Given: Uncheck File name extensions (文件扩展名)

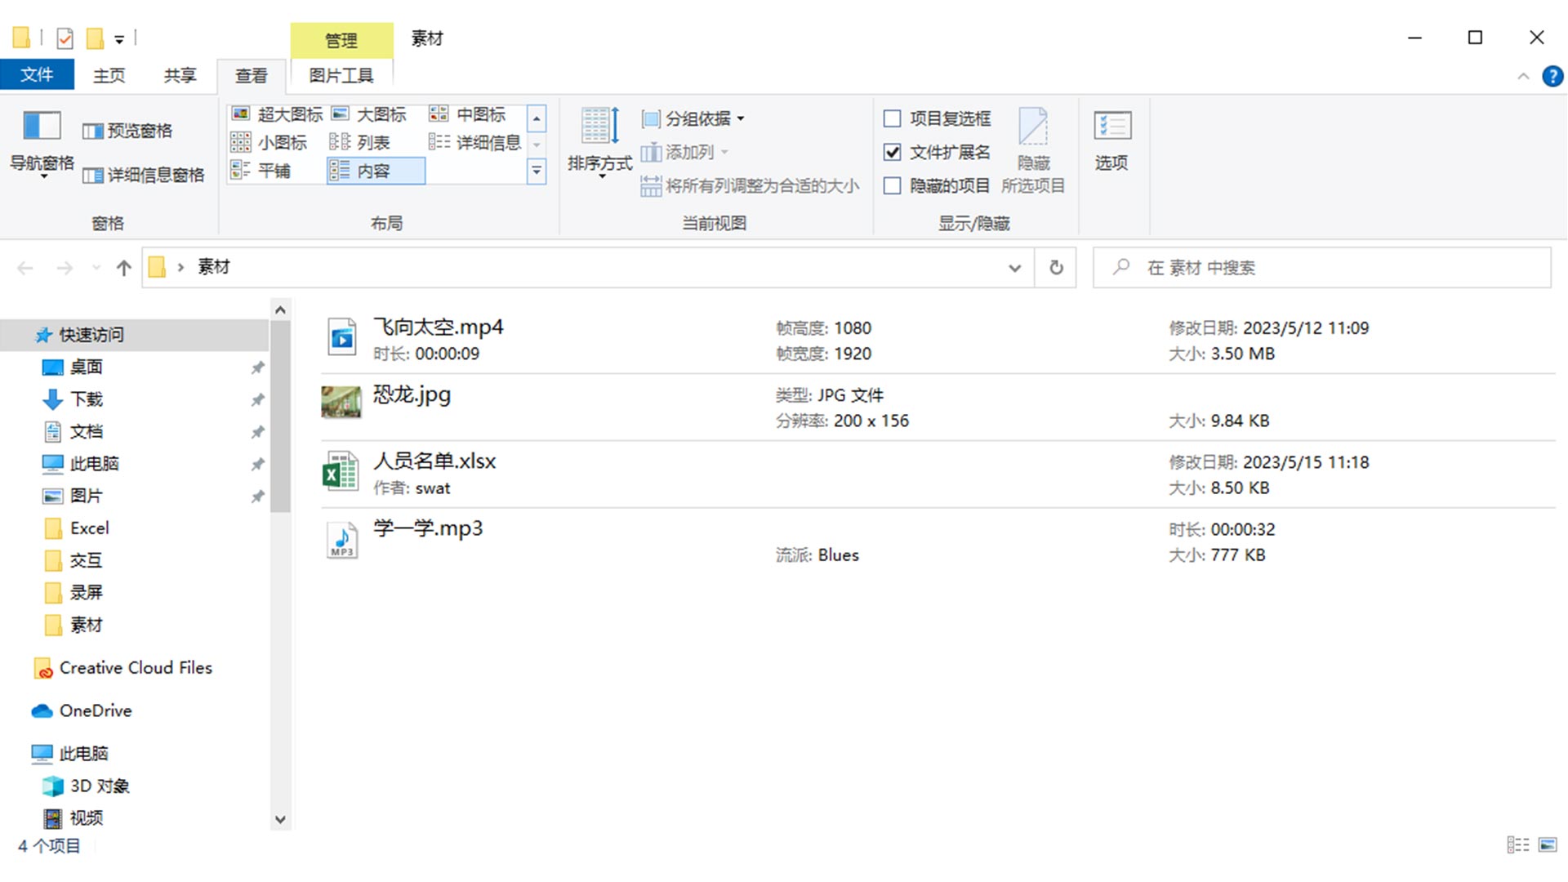Looking at the screenshot, I should click(893, 153).
